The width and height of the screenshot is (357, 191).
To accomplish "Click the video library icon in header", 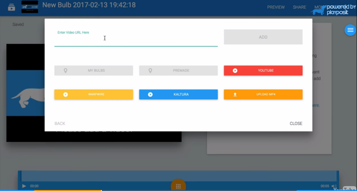I will [11, 7].
